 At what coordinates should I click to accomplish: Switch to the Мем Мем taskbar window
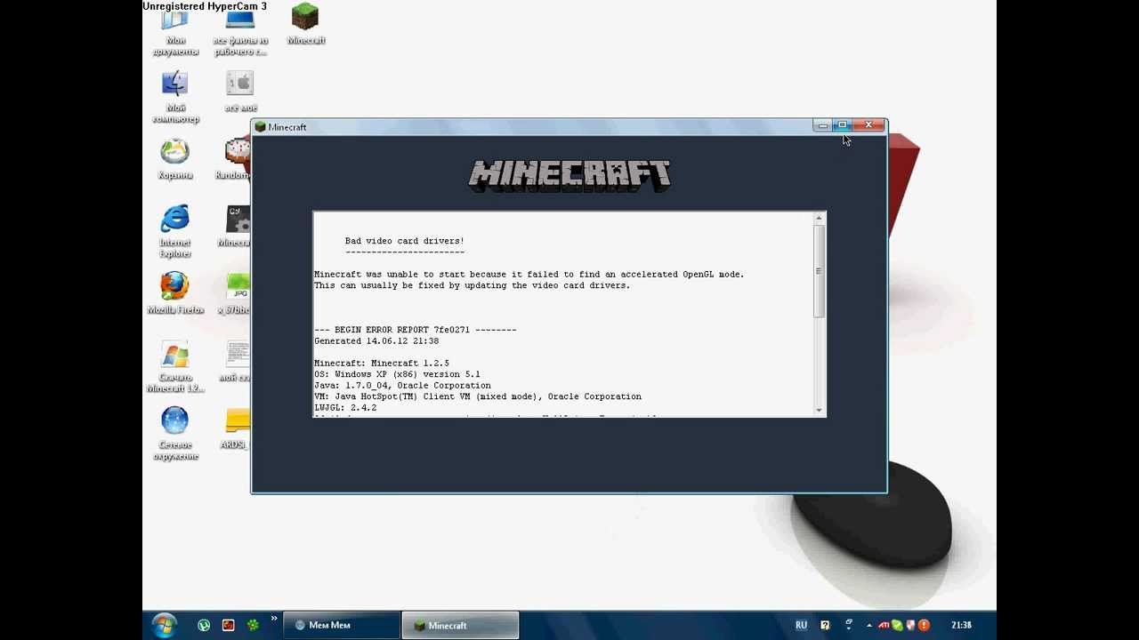(x=342, y=626)
